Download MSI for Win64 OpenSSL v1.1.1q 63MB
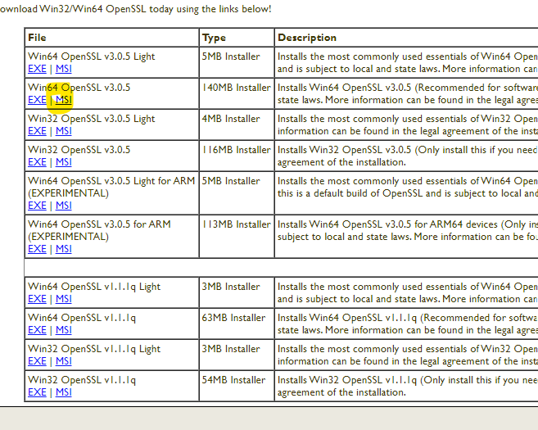 [64, 330]
